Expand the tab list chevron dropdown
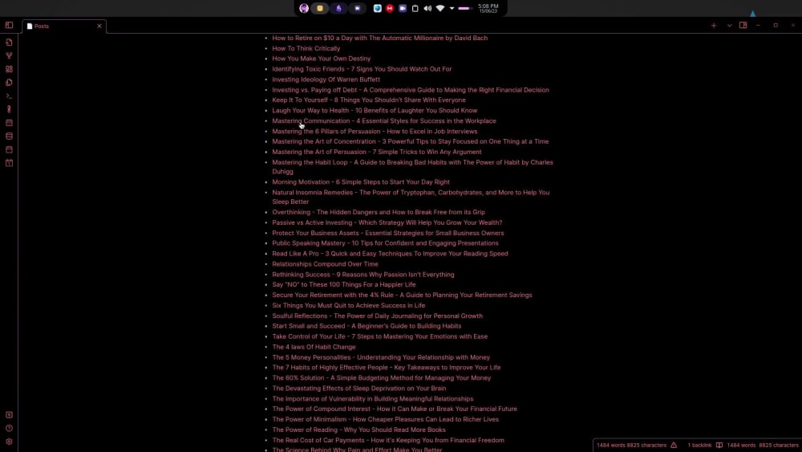 point(729,26)
